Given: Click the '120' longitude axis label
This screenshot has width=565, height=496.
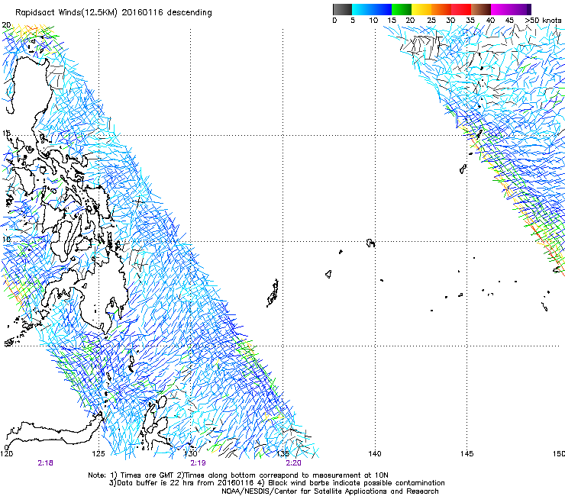Looking at the screenshot, I should [x=6, y=453].
